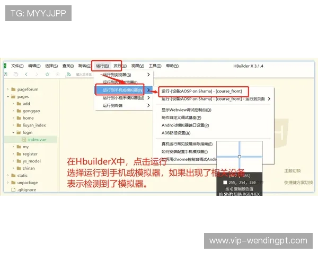The width and height of the screenshot is (318, 254).
Task: Click the preview file icon in toolbar
Action: tap(69, 74)
